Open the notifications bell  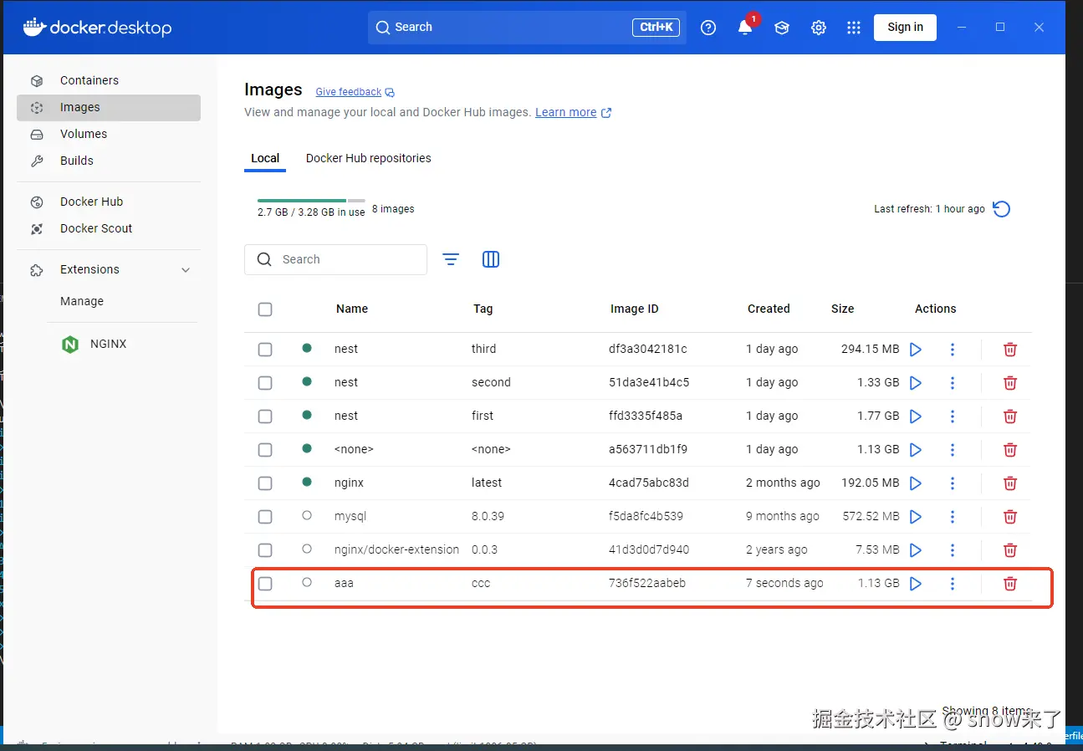[745, 28]
